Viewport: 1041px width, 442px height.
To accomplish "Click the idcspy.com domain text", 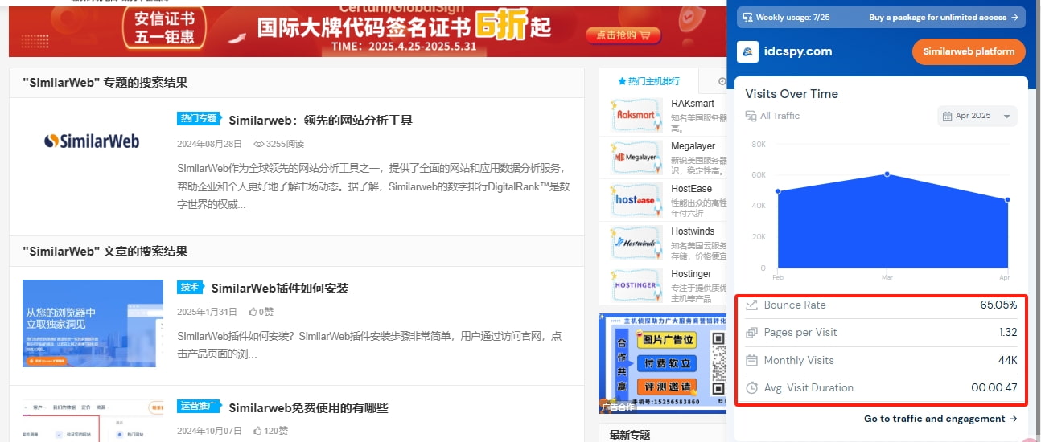I will [798, 51].
